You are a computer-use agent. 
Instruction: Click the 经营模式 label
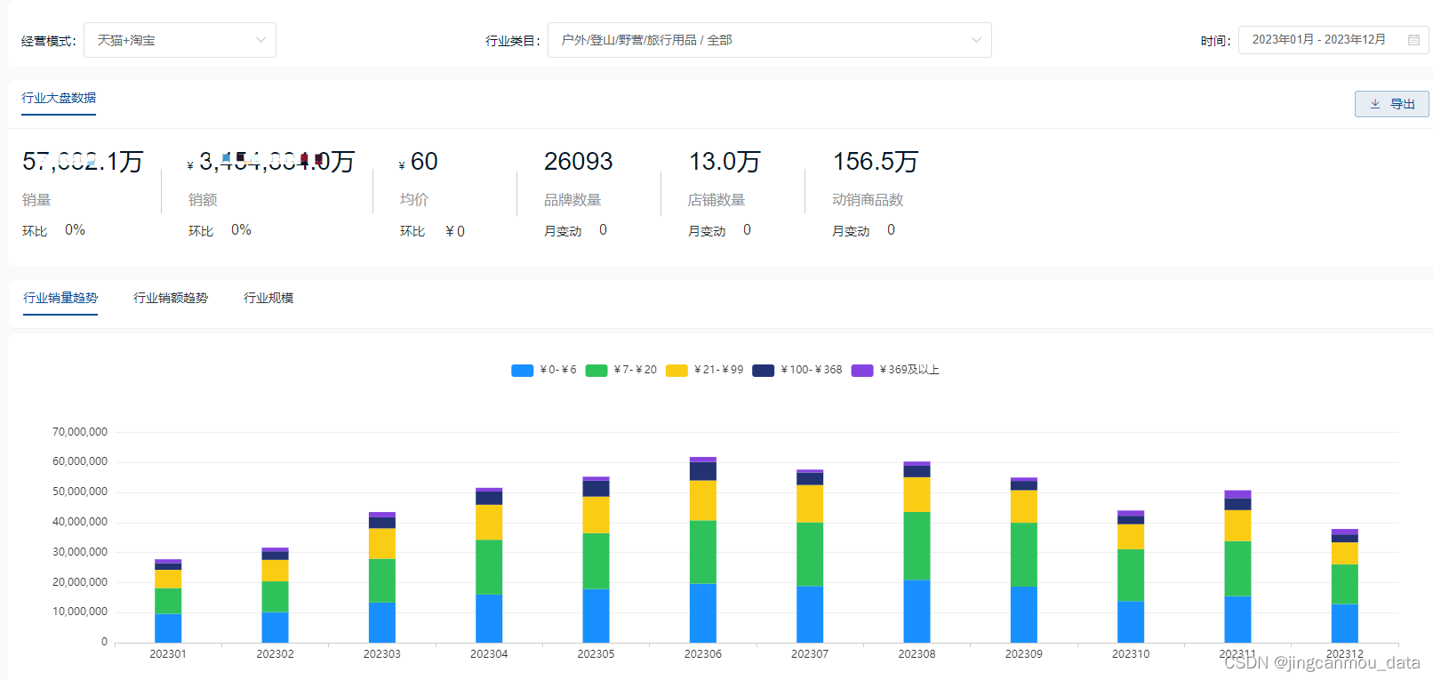coord(48,41)
